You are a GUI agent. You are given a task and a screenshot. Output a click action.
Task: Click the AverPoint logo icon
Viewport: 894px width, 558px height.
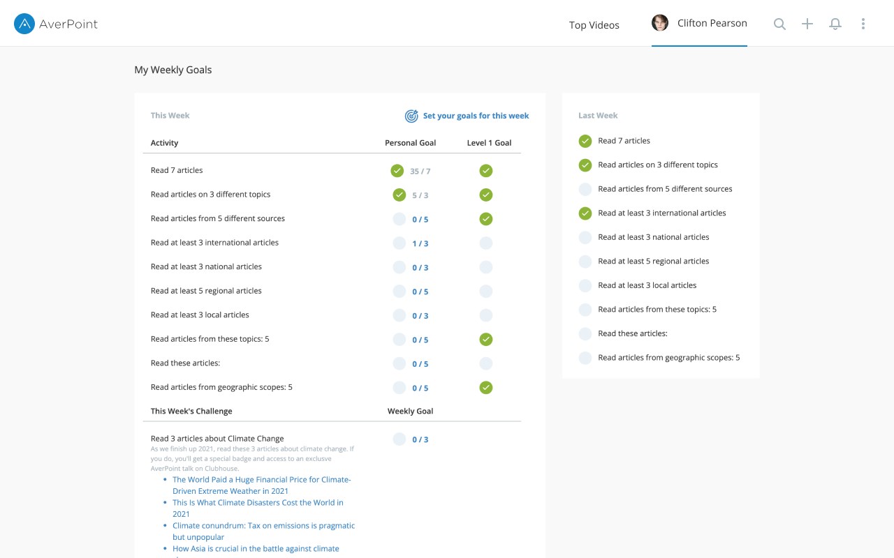point(24,24)
